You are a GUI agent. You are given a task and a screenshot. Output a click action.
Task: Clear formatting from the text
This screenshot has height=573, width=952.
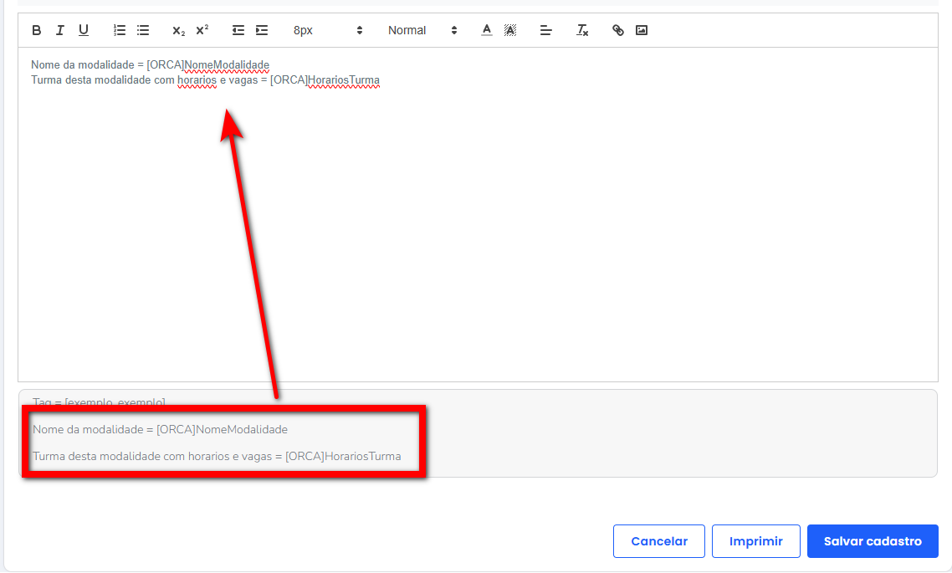[582, 30]
